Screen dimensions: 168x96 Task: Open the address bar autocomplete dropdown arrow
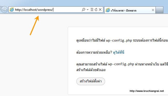(x=87, y=10)
